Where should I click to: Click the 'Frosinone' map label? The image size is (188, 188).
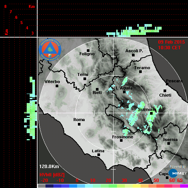[123, 137]
